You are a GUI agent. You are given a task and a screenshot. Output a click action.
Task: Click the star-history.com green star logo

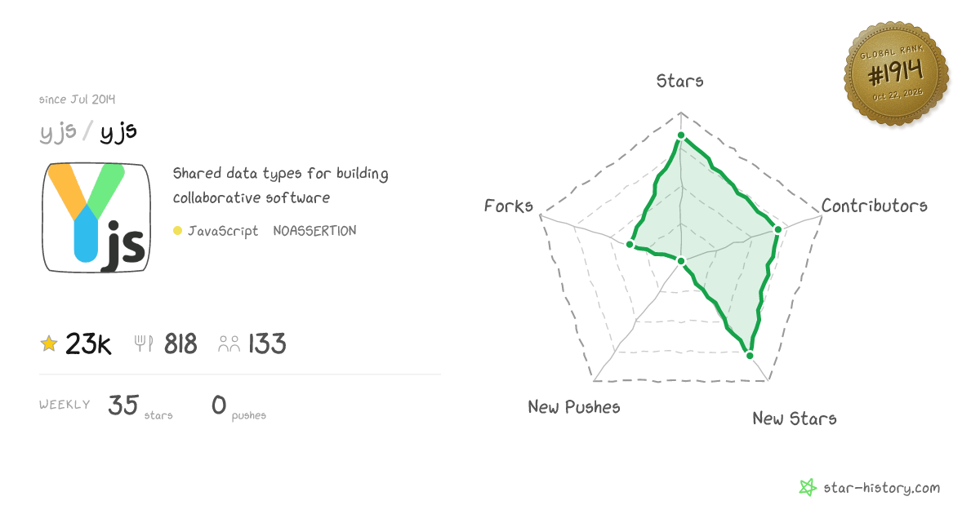point(807,488)
